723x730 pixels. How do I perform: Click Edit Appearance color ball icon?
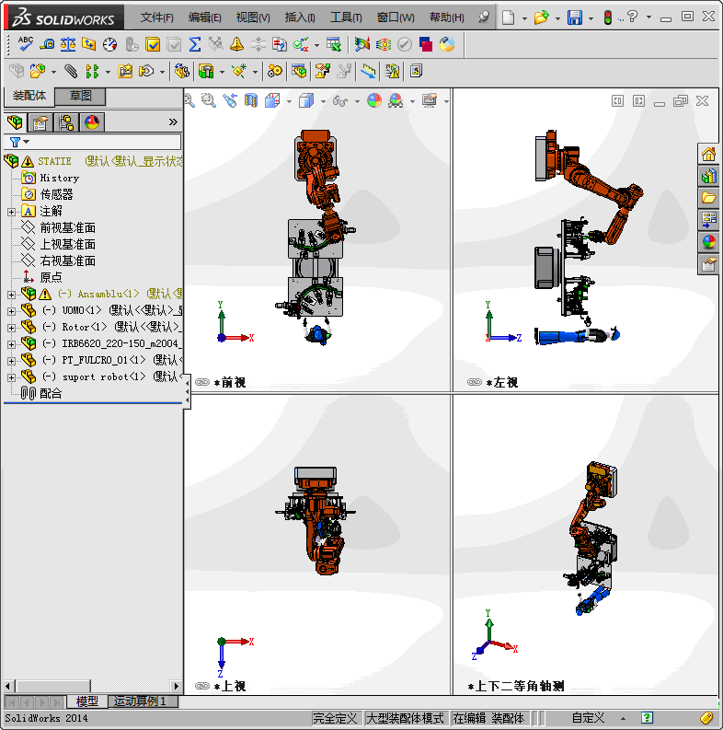[374, 100]
